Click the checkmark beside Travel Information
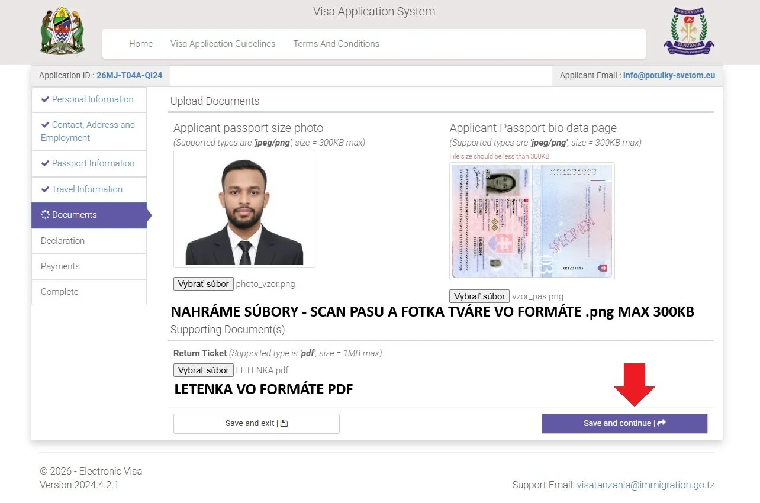The width and height of the screenshot is (760, 503). [x=45, y=189]
